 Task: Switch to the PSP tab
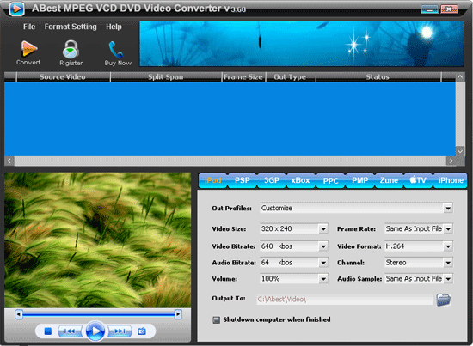coord(243,180)
